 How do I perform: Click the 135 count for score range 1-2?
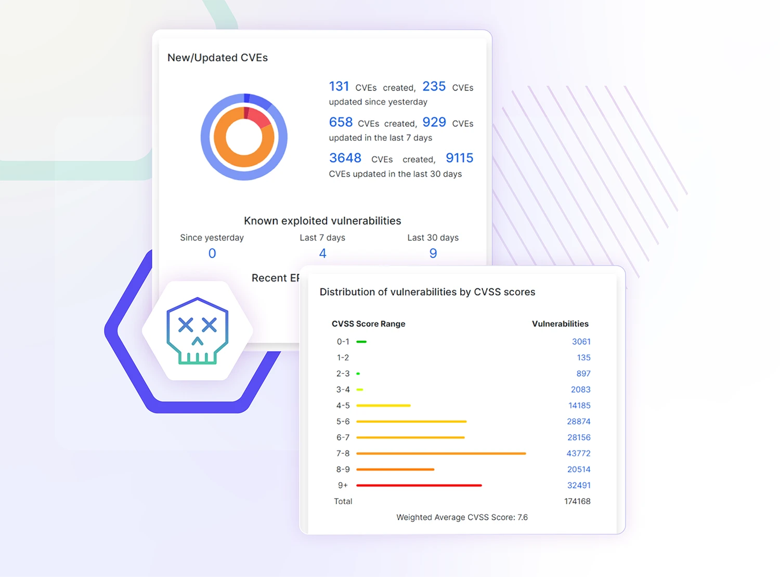point(583,358)
